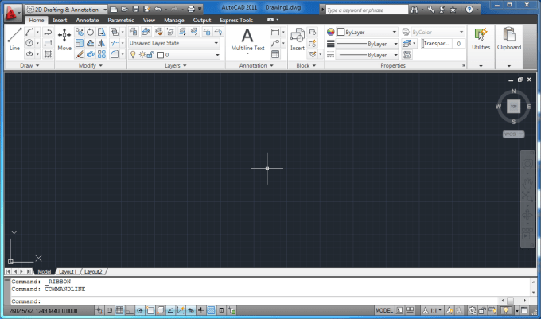Click the Transparency slider control

[x=436, y=44]
